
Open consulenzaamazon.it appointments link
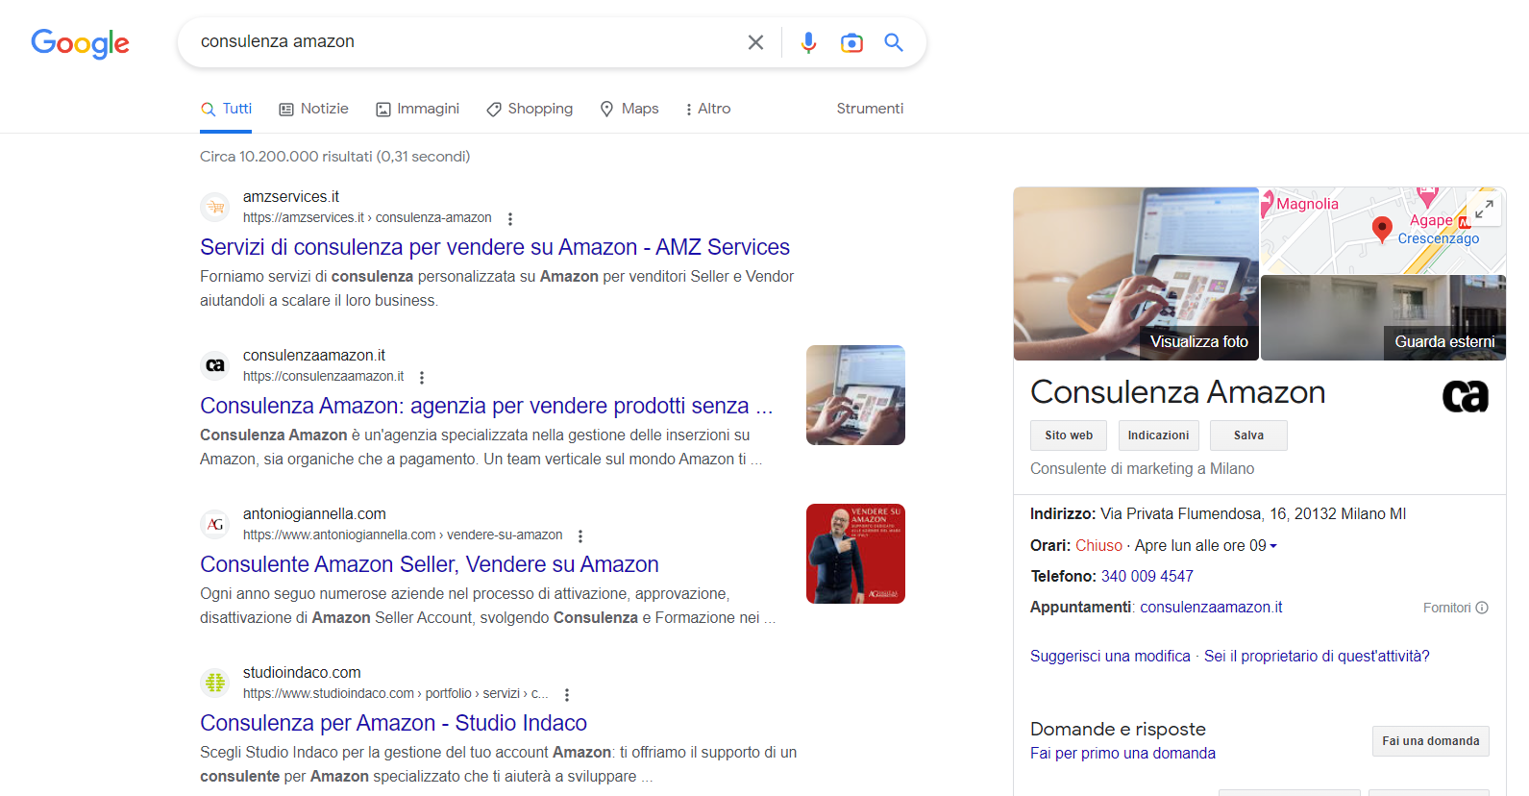click(1211, 607)
